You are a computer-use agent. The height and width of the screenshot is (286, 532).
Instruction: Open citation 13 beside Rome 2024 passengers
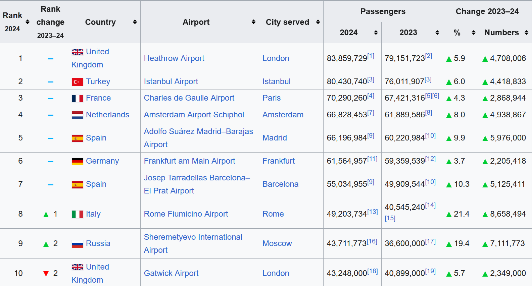(373, 212)
